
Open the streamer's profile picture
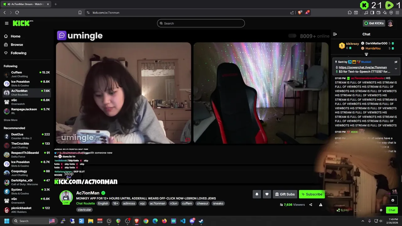coord(66,197)
